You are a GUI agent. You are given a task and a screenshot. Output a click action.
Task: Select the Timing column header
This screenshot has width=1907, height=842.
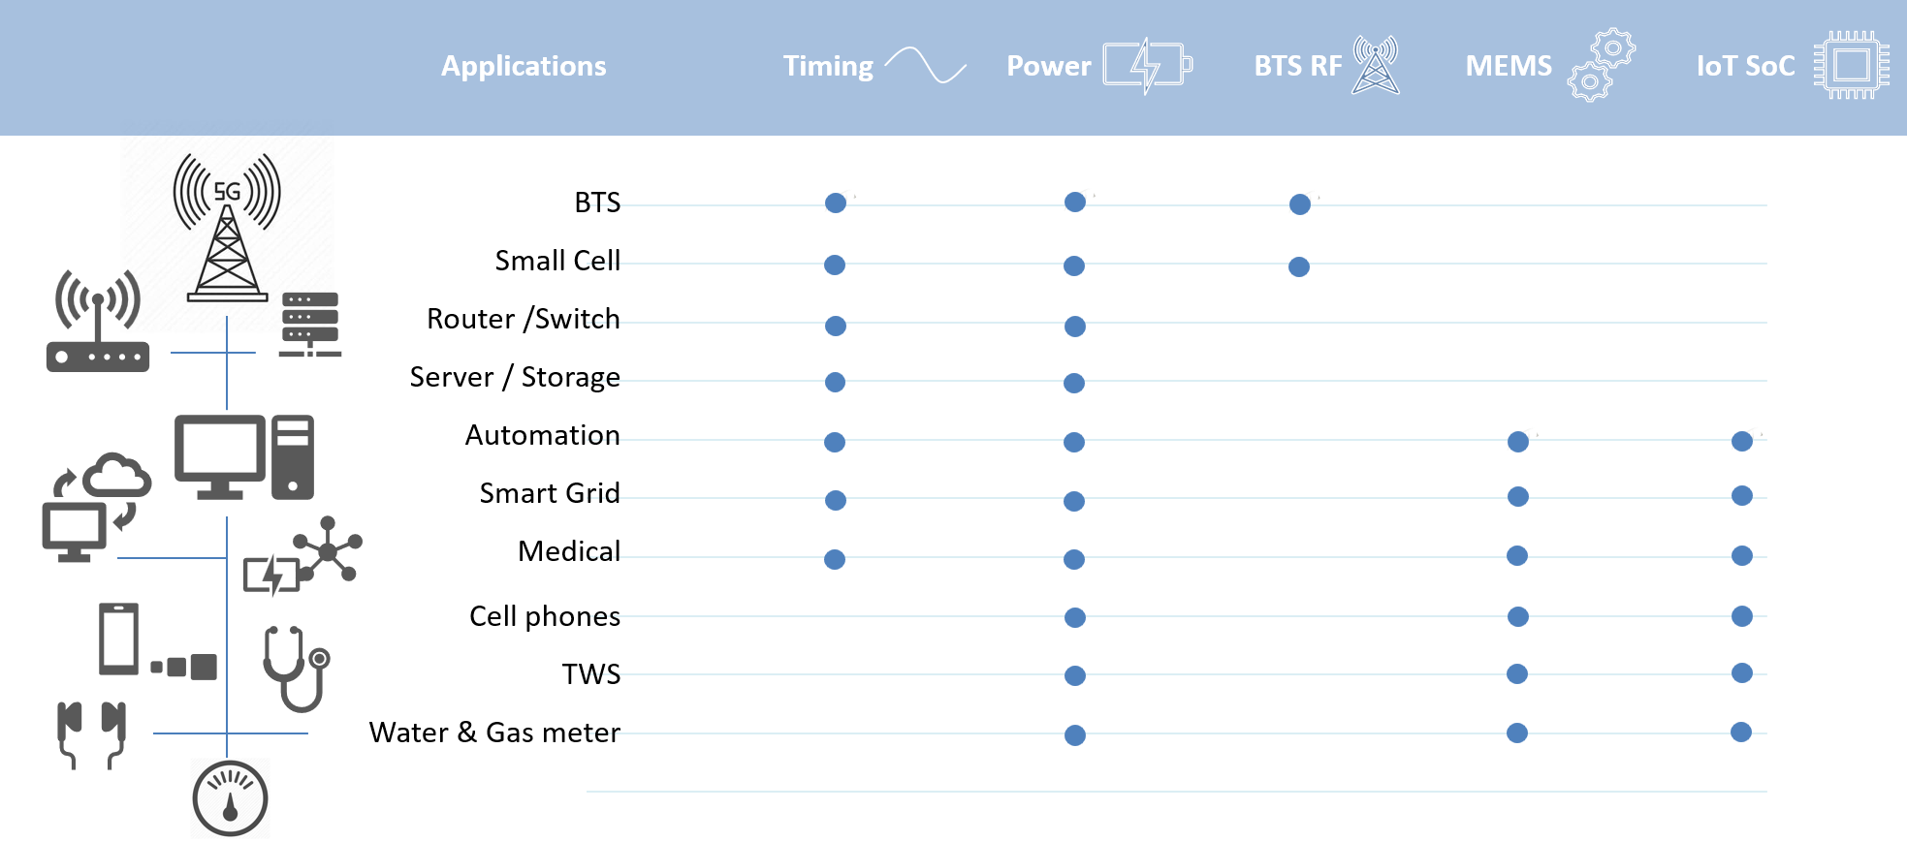(x=828, y=66)
